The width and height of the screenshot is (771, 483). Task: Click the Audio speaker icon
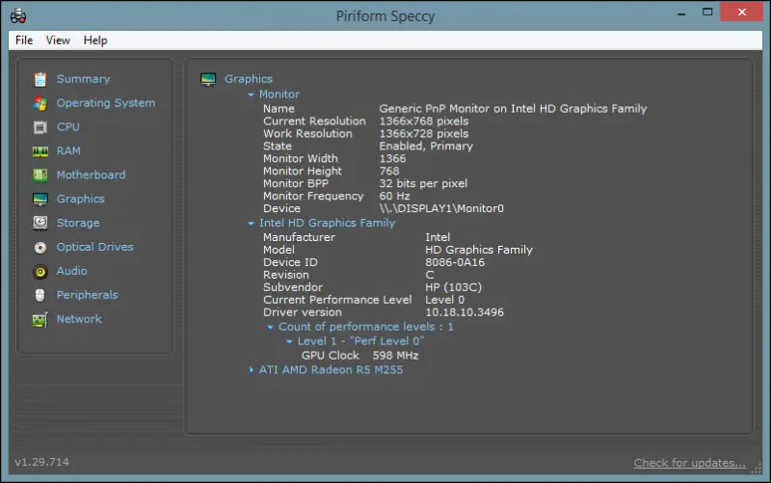click(x=40, y=271)
